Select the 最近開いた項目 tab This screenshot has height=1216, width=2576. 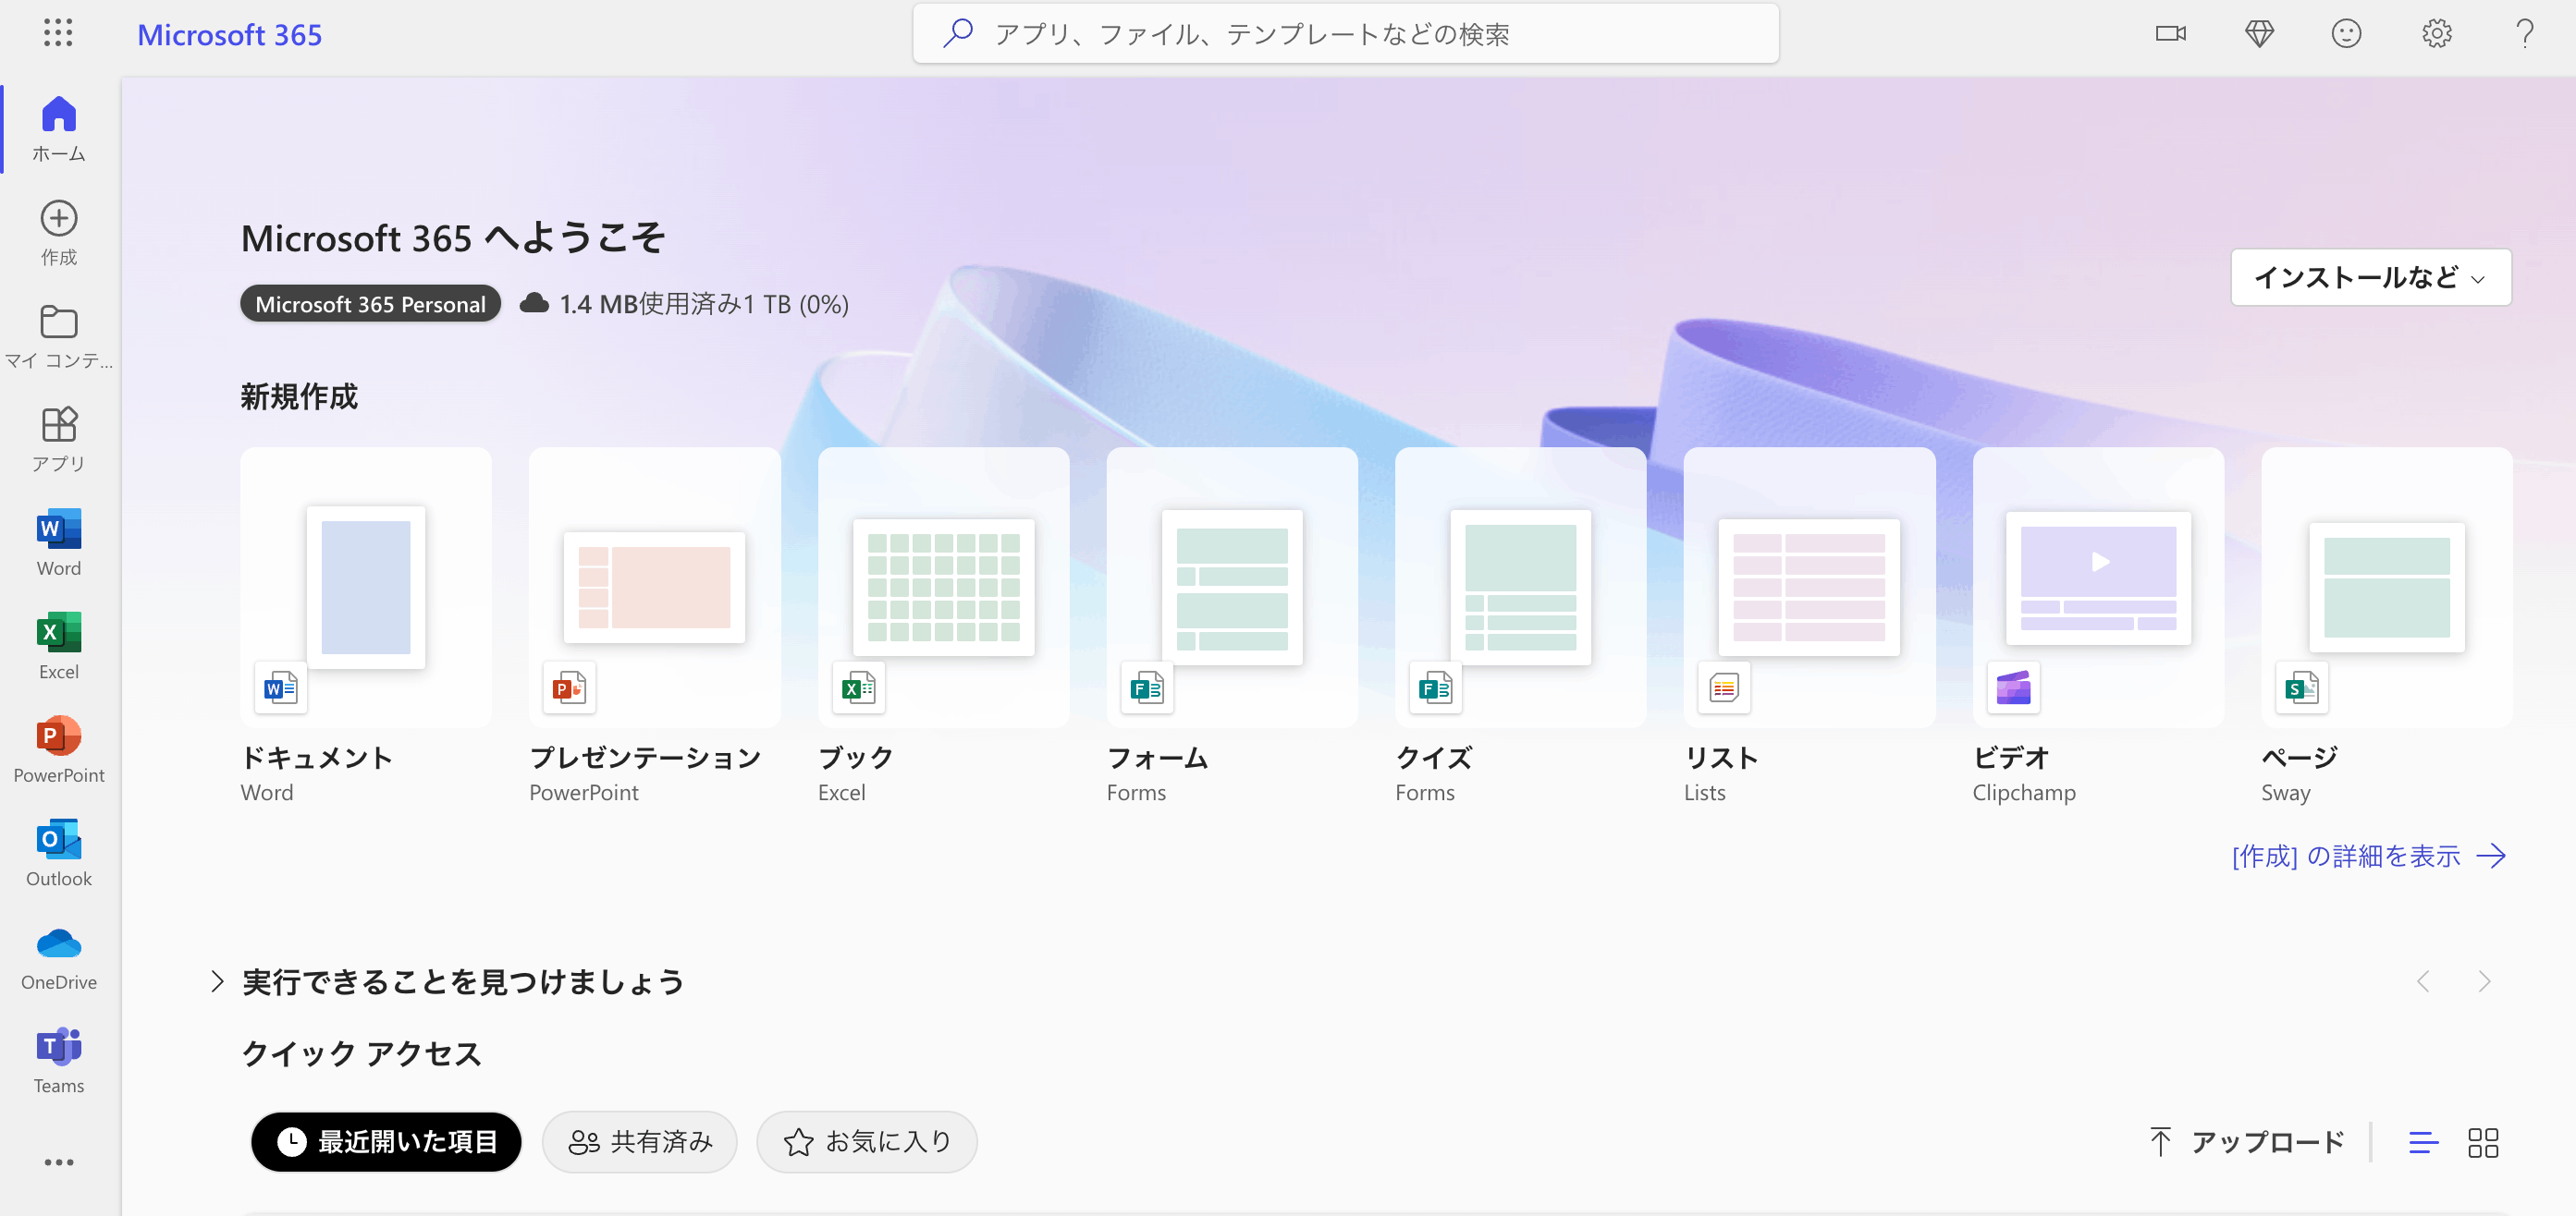pyautogui.click(x=386, y=1142)
